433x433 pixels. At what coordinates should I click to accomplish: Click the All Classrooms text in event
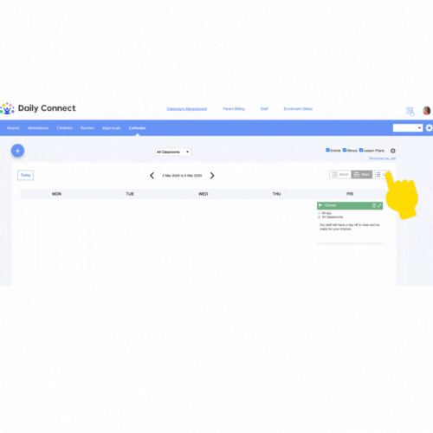333,216
